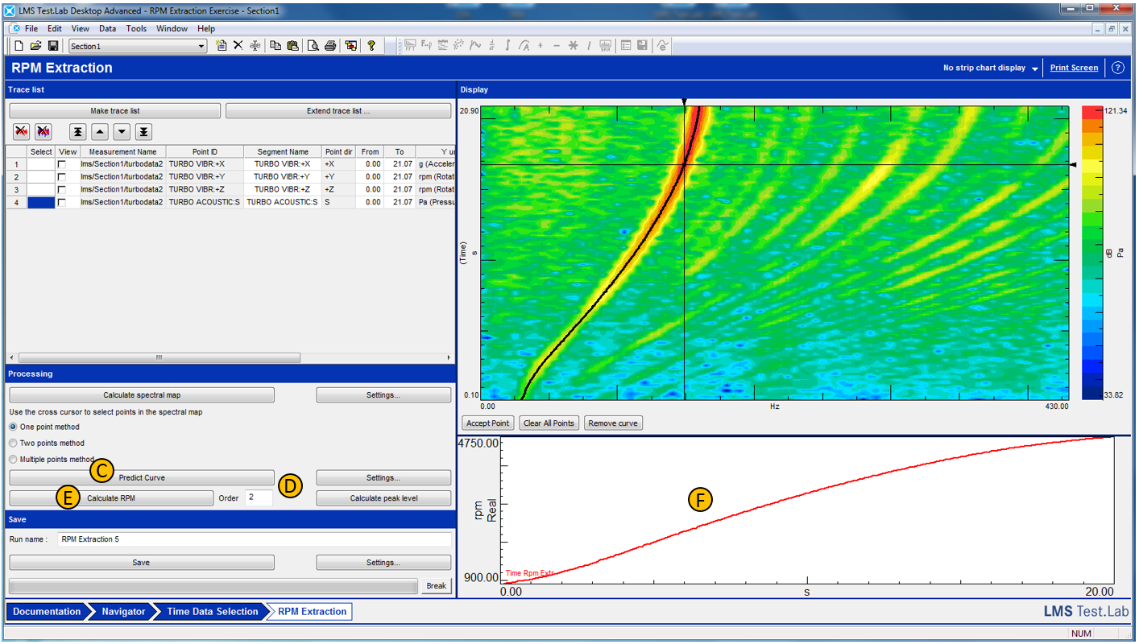This screenshot has height=644, width=1139.
Task: Open the Data menu
Action: [107, 28]
